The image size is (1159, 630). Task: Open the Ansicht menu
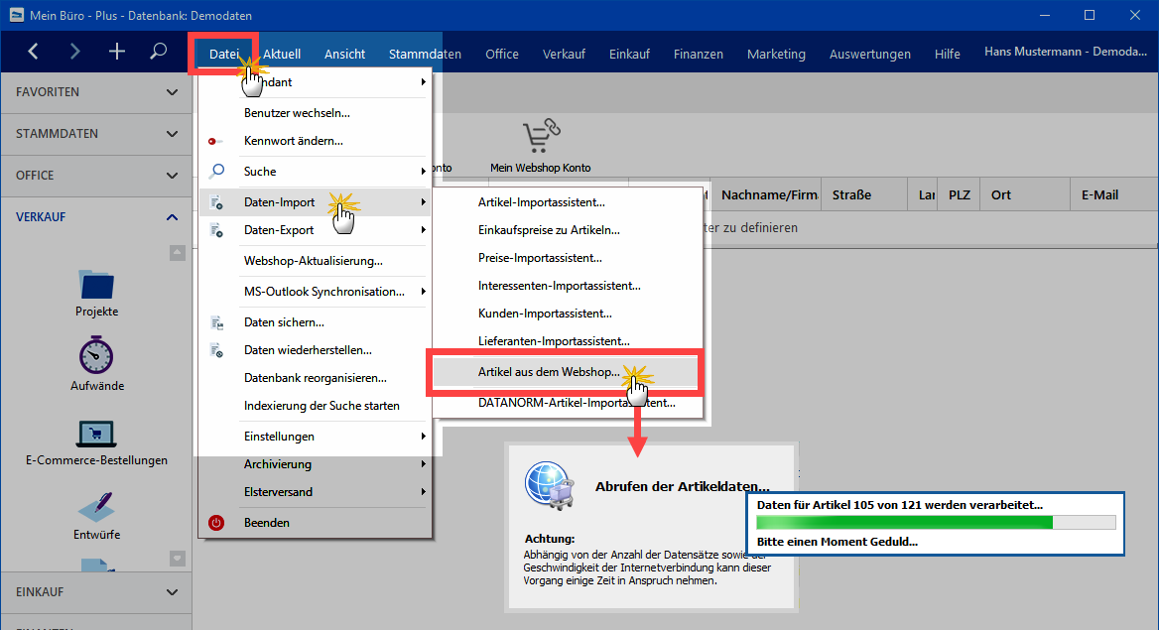(x=344, y=54)
